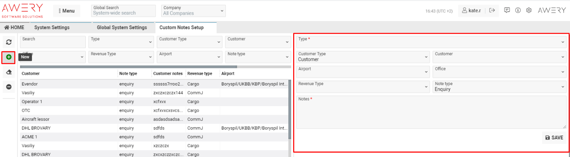Image resolution: width=570 pixels, height=157 pixels.
Task: Select the Evendor customer row
Action: coord(154,84)
